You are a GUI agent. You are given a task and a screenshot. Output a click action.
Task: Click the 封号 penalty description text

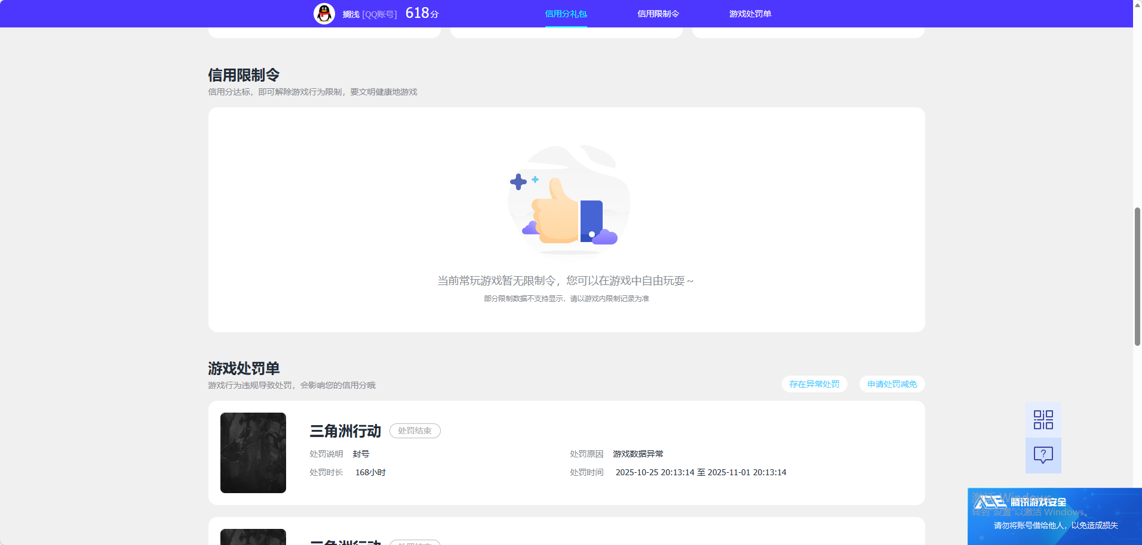tap(362, 454)
